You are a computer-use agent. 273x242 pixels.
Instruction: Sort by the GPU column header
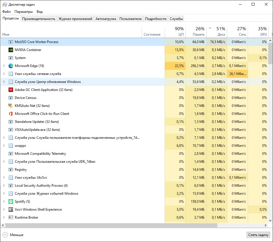pos(258,31)
